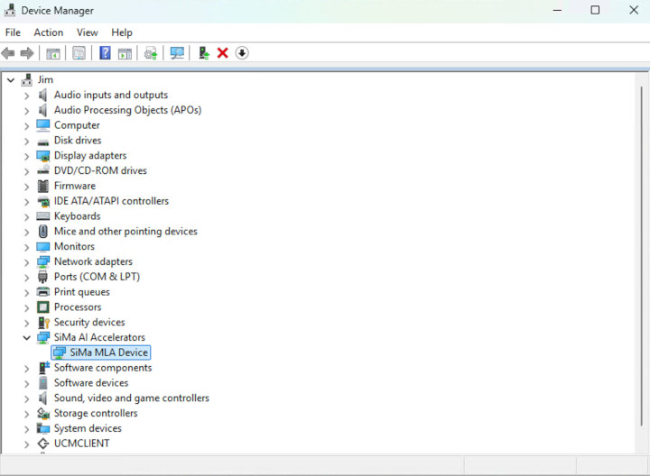Collapse the Jim root node
Viewport: 650px width, 476px height.
pos(11,80)
